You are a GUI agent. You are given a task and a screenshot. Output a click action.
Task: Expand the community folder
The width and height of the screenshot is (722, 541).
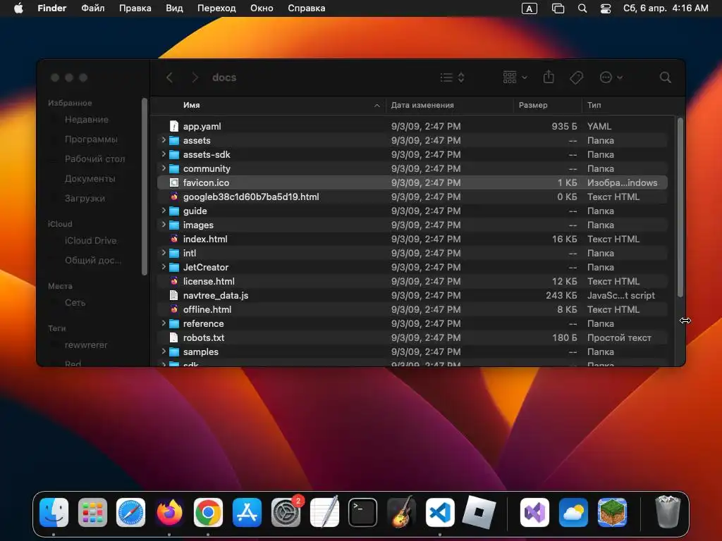coord(164,168)
